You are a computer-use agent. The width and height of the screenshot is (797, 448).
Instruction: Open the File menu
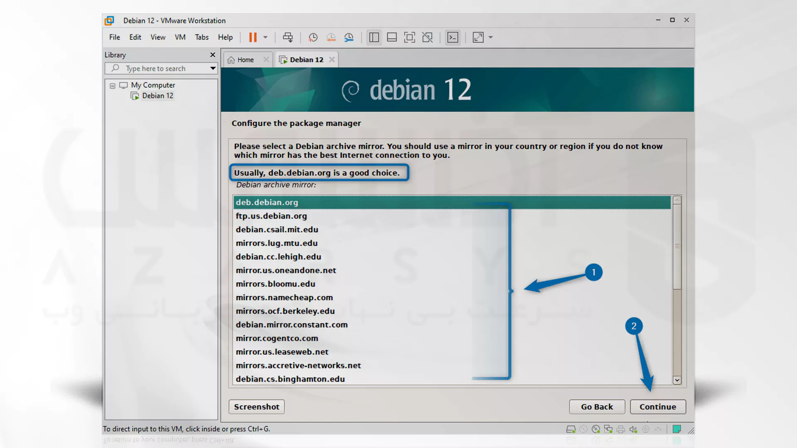(x=115, y=37)
